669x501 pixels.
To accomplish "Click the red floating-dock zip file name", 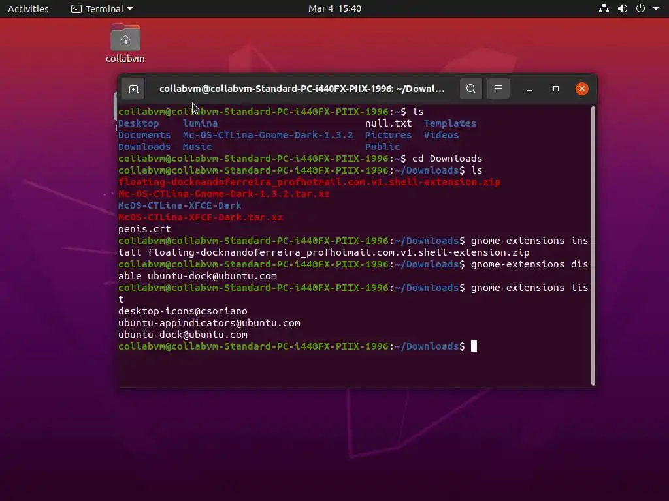I will point(309,182).
